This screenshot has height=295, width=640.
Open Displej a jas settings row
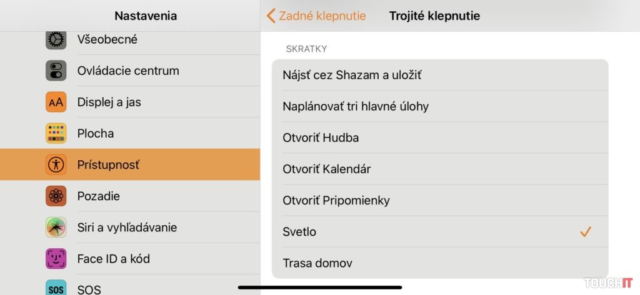click(109, 102)
